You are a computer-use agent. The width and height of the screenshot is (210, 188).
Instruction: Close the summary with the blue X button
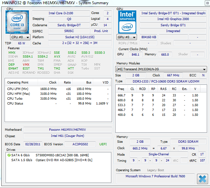pyautogui.click(x=202, y=179)
